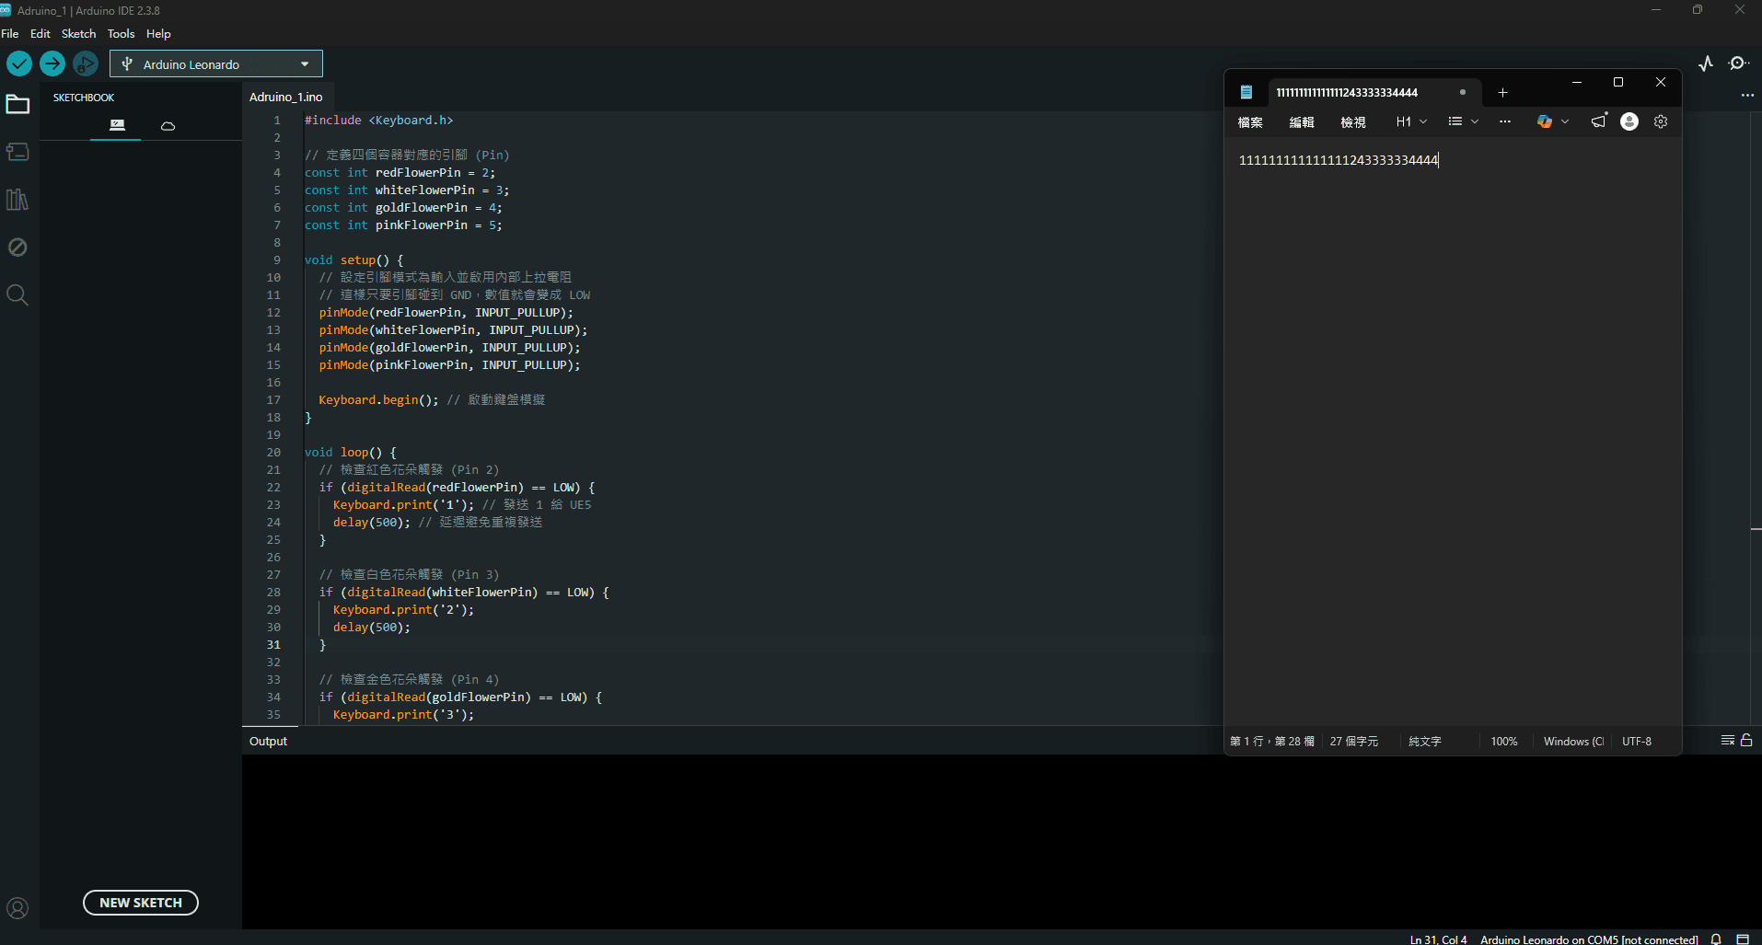Open the File menu in Arduino IDE
Viewport: 1762px width, 945px height.
pos(10,33)
